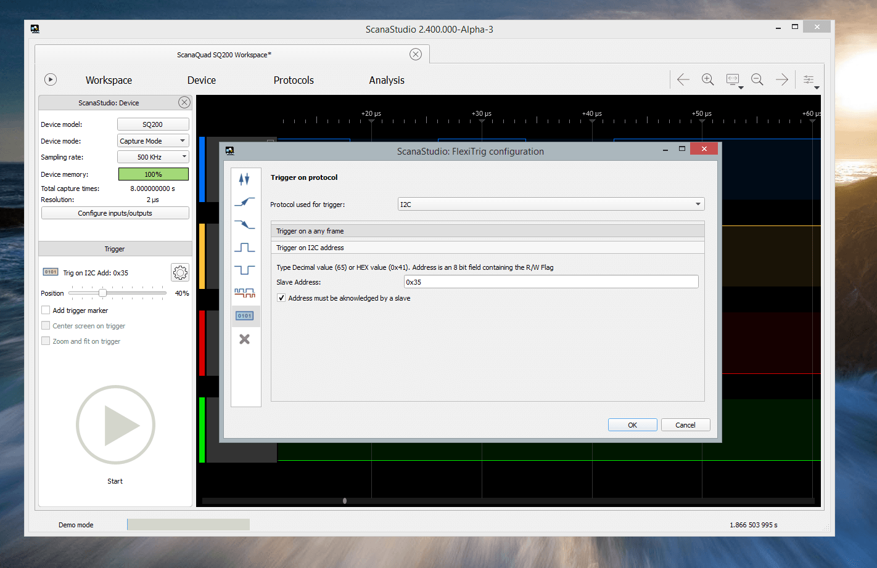Open the Protocol used for trigger dropdown

click(698, 203)
